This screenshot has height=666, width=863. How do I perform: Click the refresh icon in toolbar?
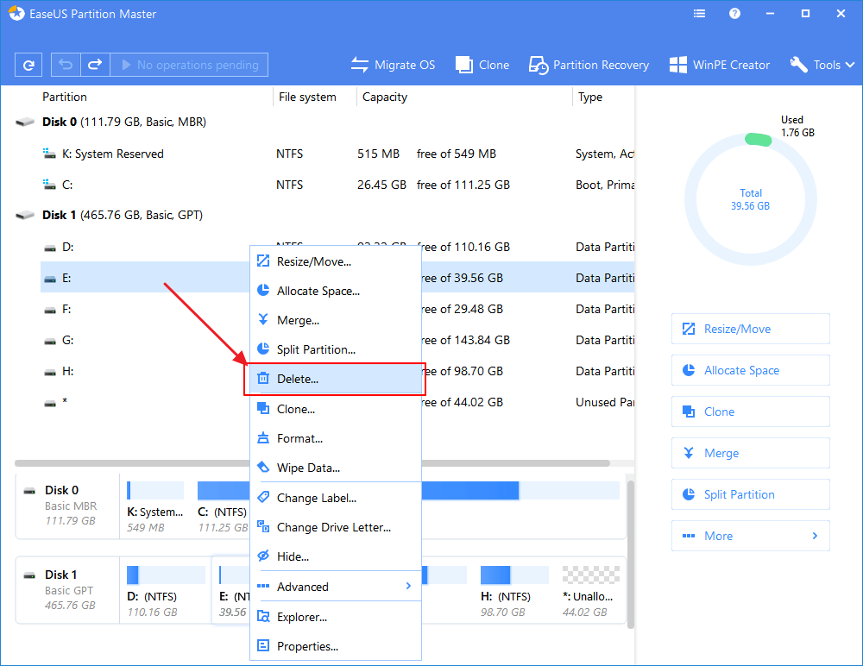(x=28, y=65)
